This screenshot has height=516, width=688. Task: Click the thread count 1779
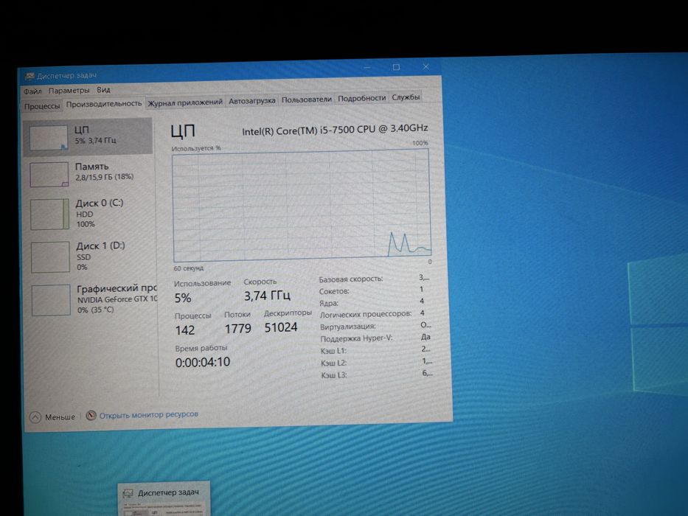click(238, 329)
